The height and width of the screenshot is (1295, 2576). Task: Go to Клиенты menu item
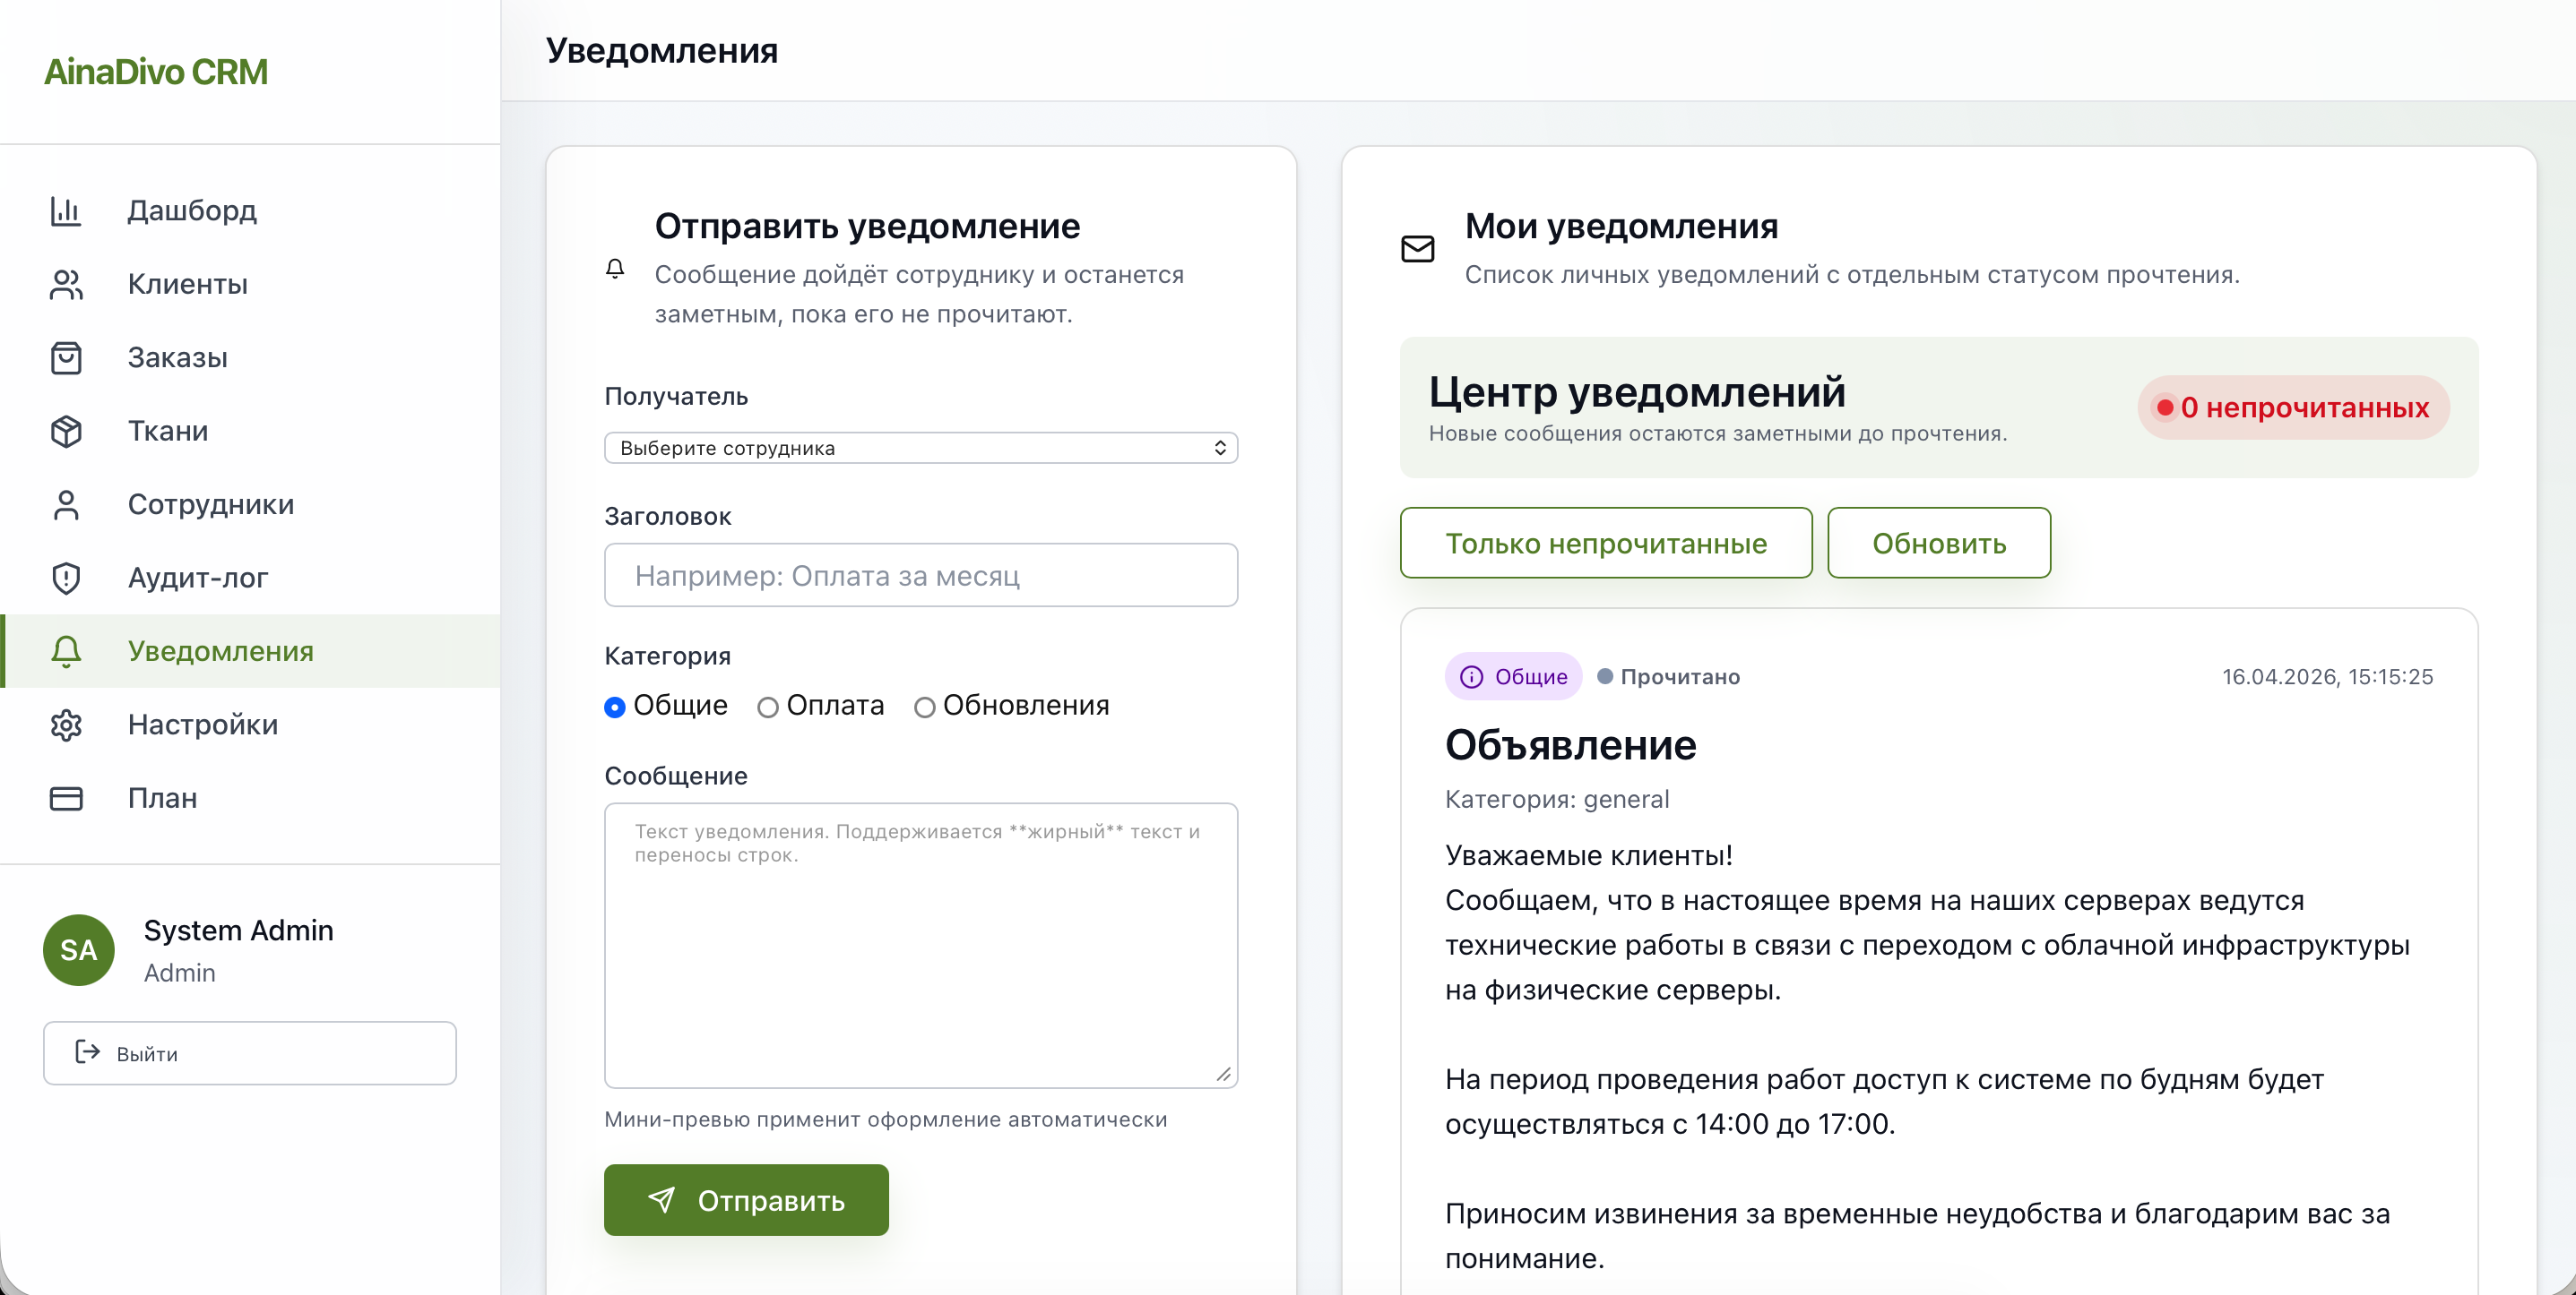click(250, 285)
